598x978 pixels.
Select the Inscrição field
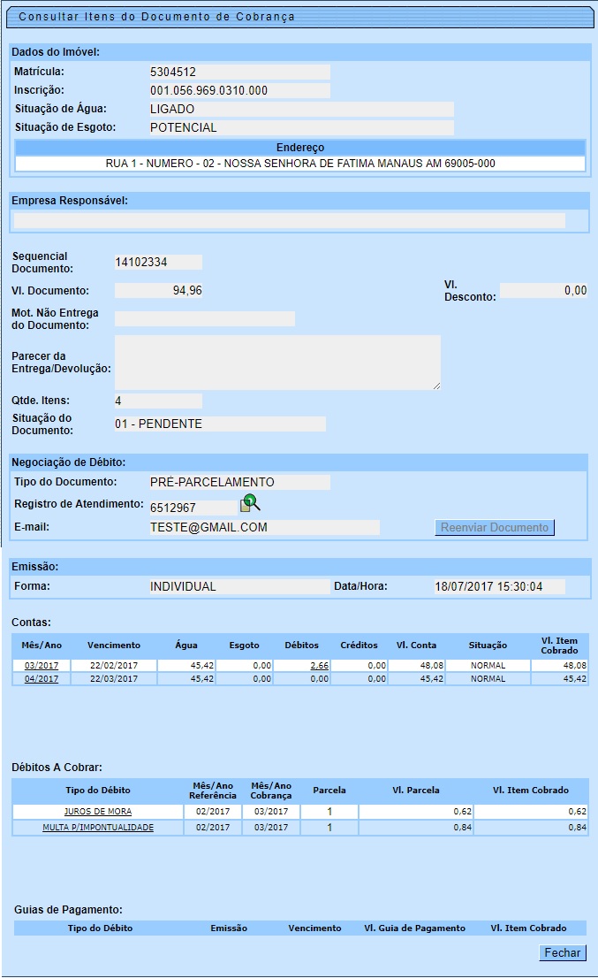click(x=238, y=91)
